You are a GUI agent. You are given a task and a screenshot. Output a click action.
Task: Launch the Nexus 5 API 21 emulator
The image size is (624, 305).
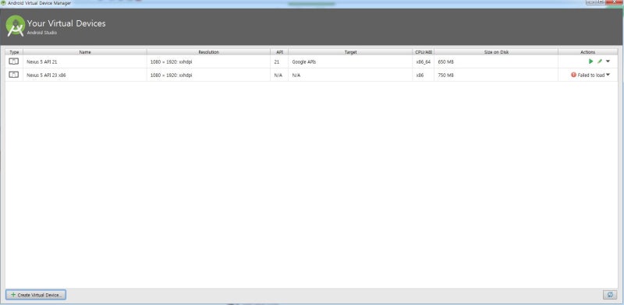590,61
